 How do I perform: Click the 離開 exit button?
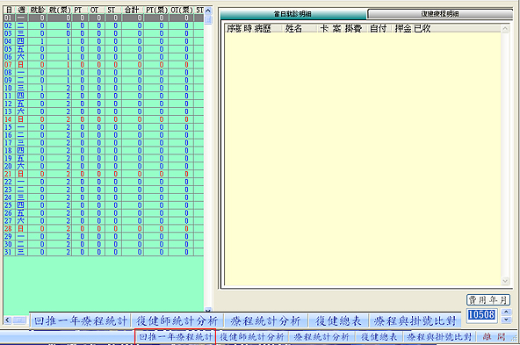click(494, 337)
